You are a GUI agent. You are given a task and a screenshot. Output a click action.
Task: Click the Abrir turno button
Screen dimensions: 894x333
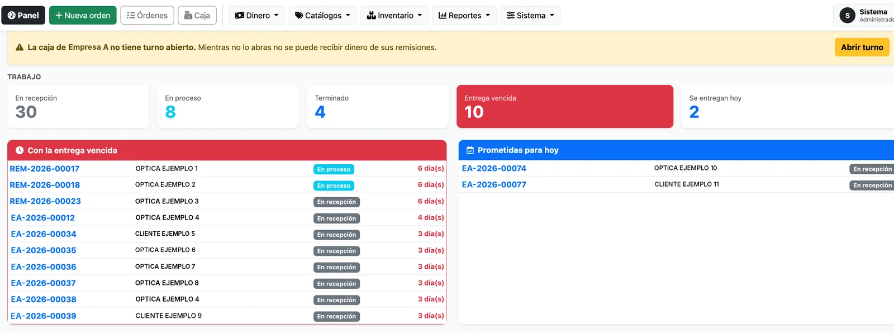coord(862,47)
